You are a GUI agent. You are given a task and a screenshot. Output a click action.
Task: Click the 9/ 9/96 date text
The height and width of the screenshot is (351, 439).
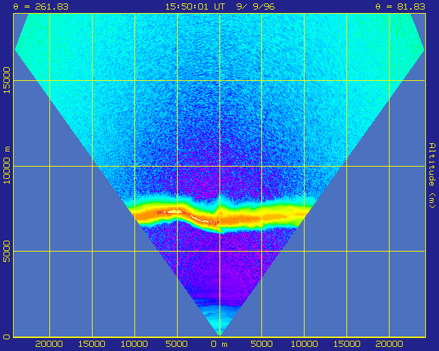255,7
